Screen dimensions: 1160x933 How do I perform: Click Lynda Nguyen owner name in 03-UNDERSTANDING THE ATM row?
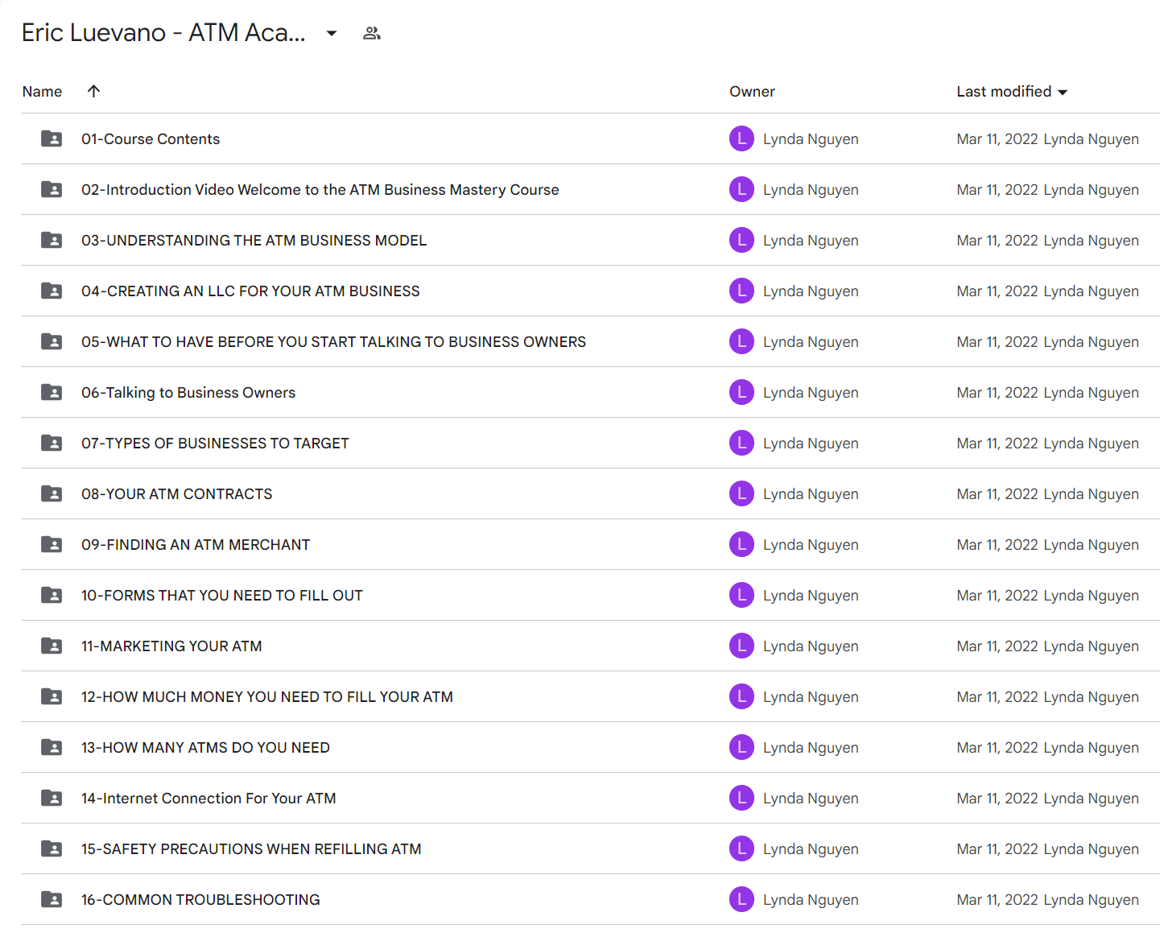click(811, 241)
